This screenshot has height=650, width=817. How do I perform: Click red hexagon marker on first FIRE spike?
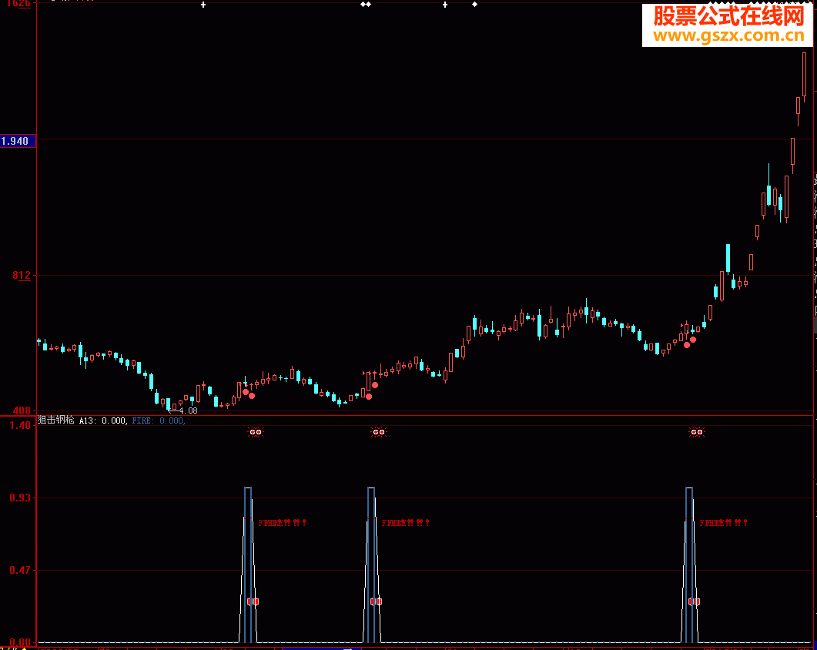[253, 601]
